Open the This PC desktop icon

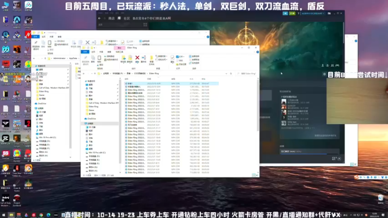5,6
